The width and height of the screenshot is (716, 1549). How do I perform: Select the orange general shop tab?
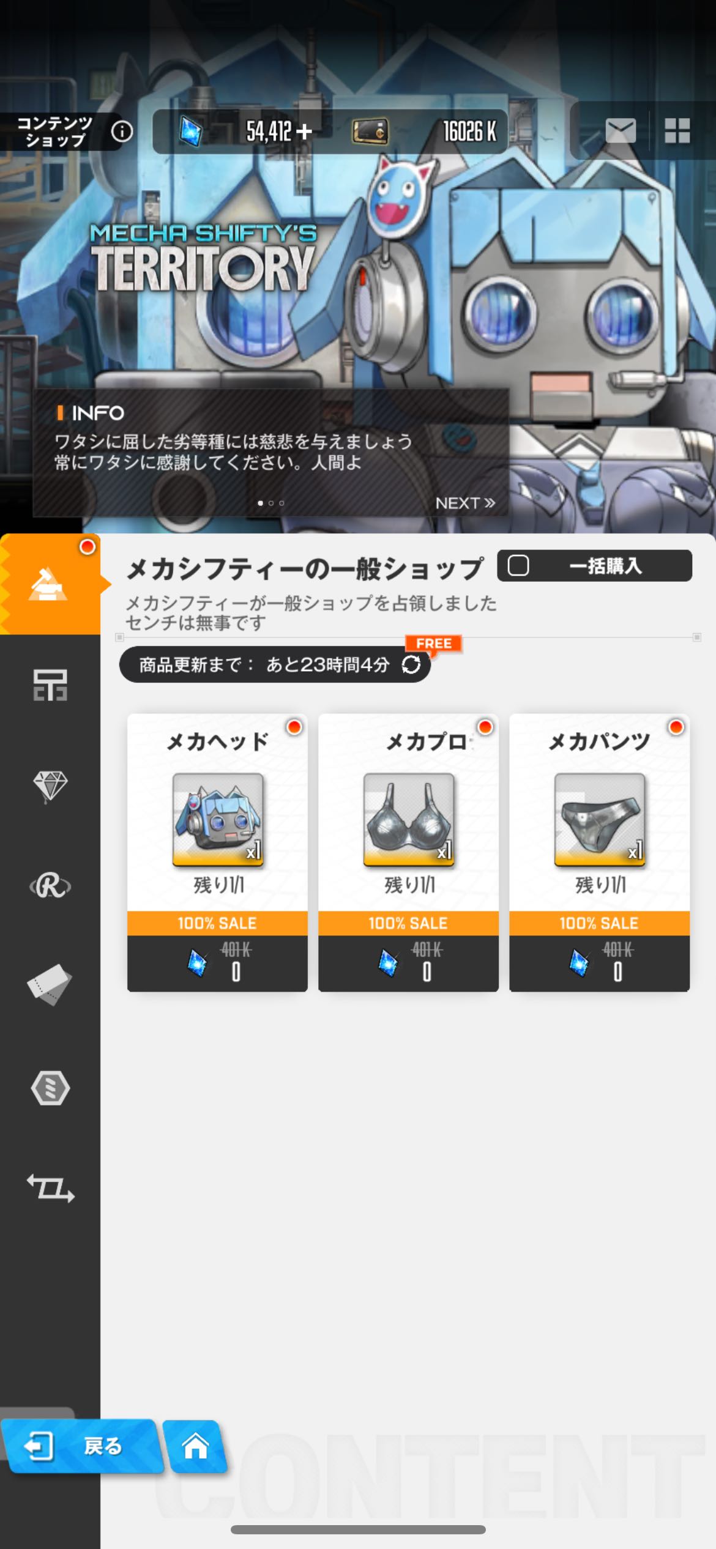50,584
